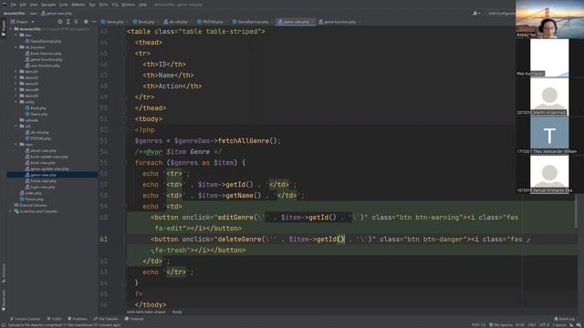Click UTF-8 encoding in status bar
The image size is (584, 328).
coord(544,325)
